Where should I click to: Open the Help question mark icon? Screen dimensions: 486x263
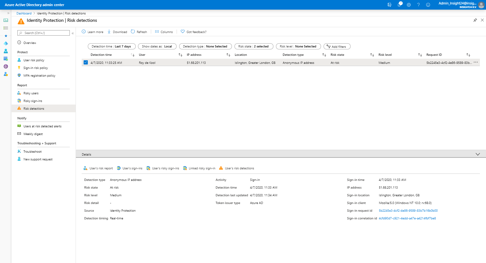point(418,5)
